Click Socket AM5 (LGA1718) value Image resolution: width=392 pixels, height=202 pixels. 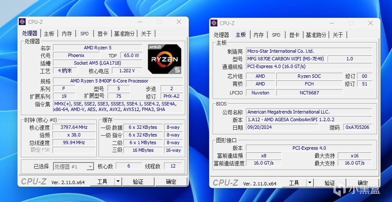point(97,63)
